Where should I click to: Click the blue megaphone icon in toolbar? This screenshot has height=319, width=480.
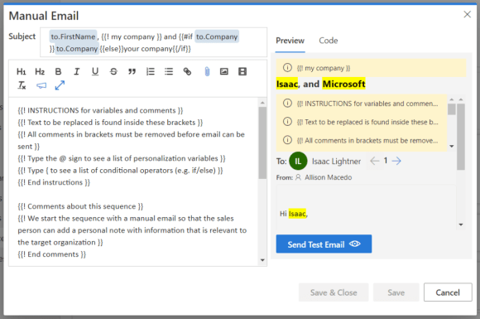[41, 85]
